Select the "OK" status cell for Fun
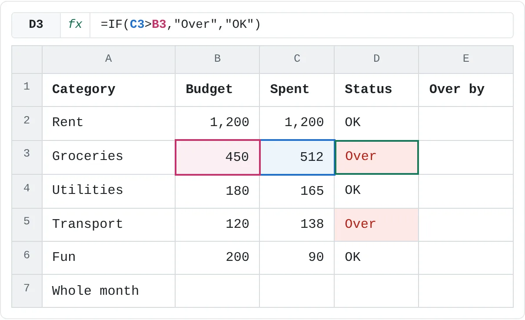 (376, 257)
